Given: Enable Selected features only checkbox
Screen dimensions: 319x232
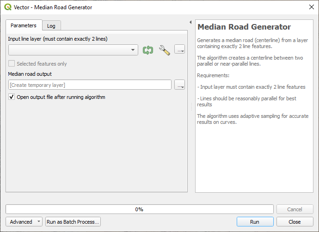Looking at the screenshot, I should (12, 64).
